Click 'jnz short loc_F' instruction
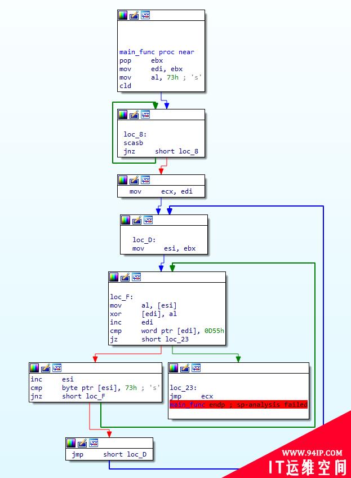351x478 pixels. pos(68,396)
